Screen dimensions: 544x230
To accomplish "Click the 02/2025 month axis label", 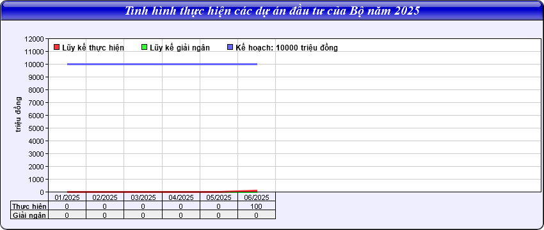I will coord(105,197).
